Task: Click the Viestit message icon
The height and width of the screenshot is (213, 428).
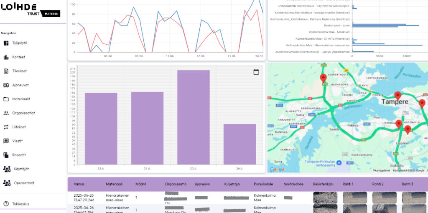Action: 6,141
